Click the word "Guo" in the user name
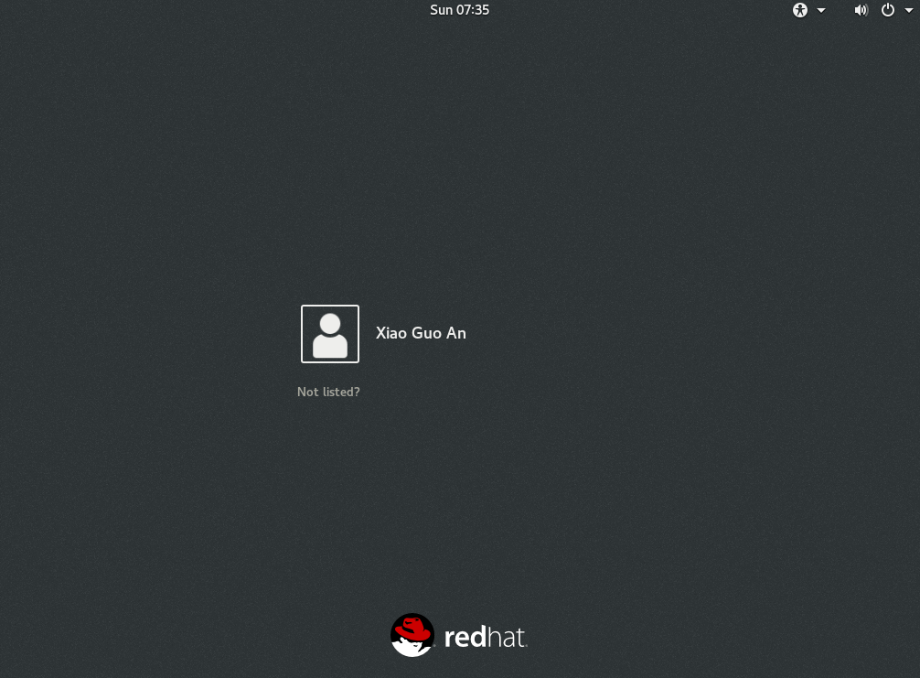This screenshot has height=678, width=920. 426,333
